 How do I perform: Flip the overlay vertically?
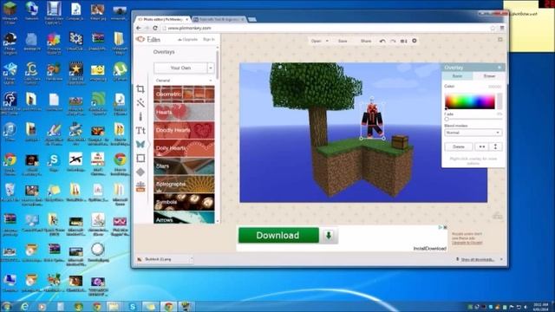[x=495, y=146]
